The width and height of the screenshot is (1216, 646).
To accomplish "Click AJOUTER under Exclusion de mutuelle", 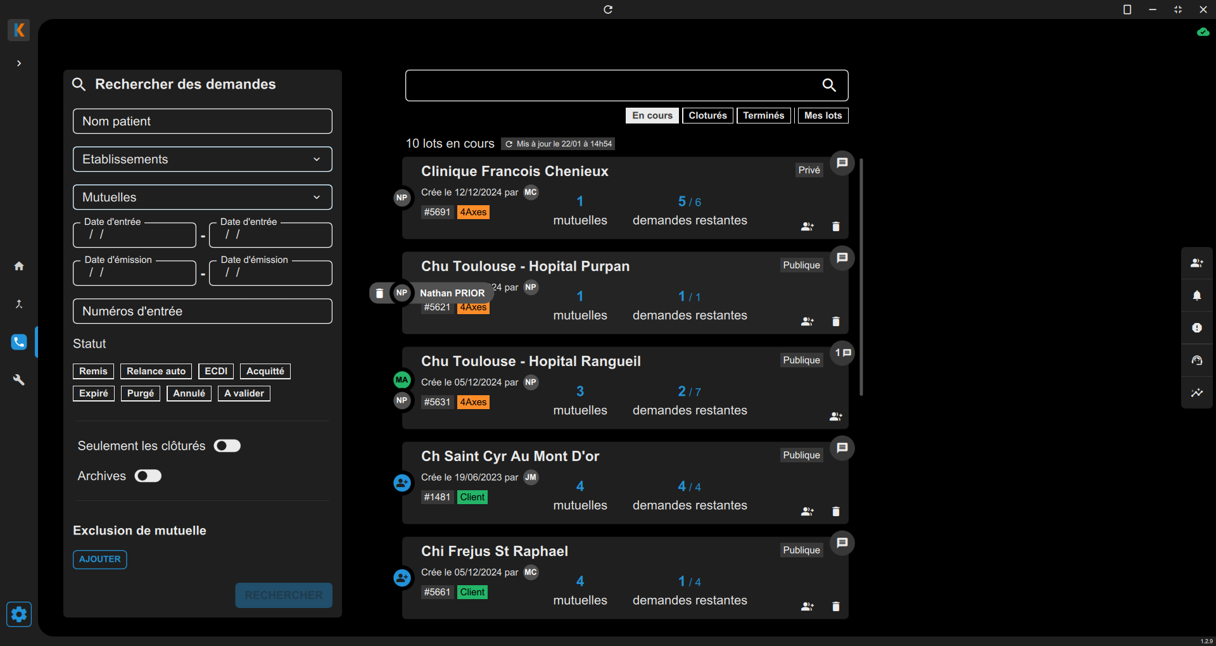I will tap(100, 559).
